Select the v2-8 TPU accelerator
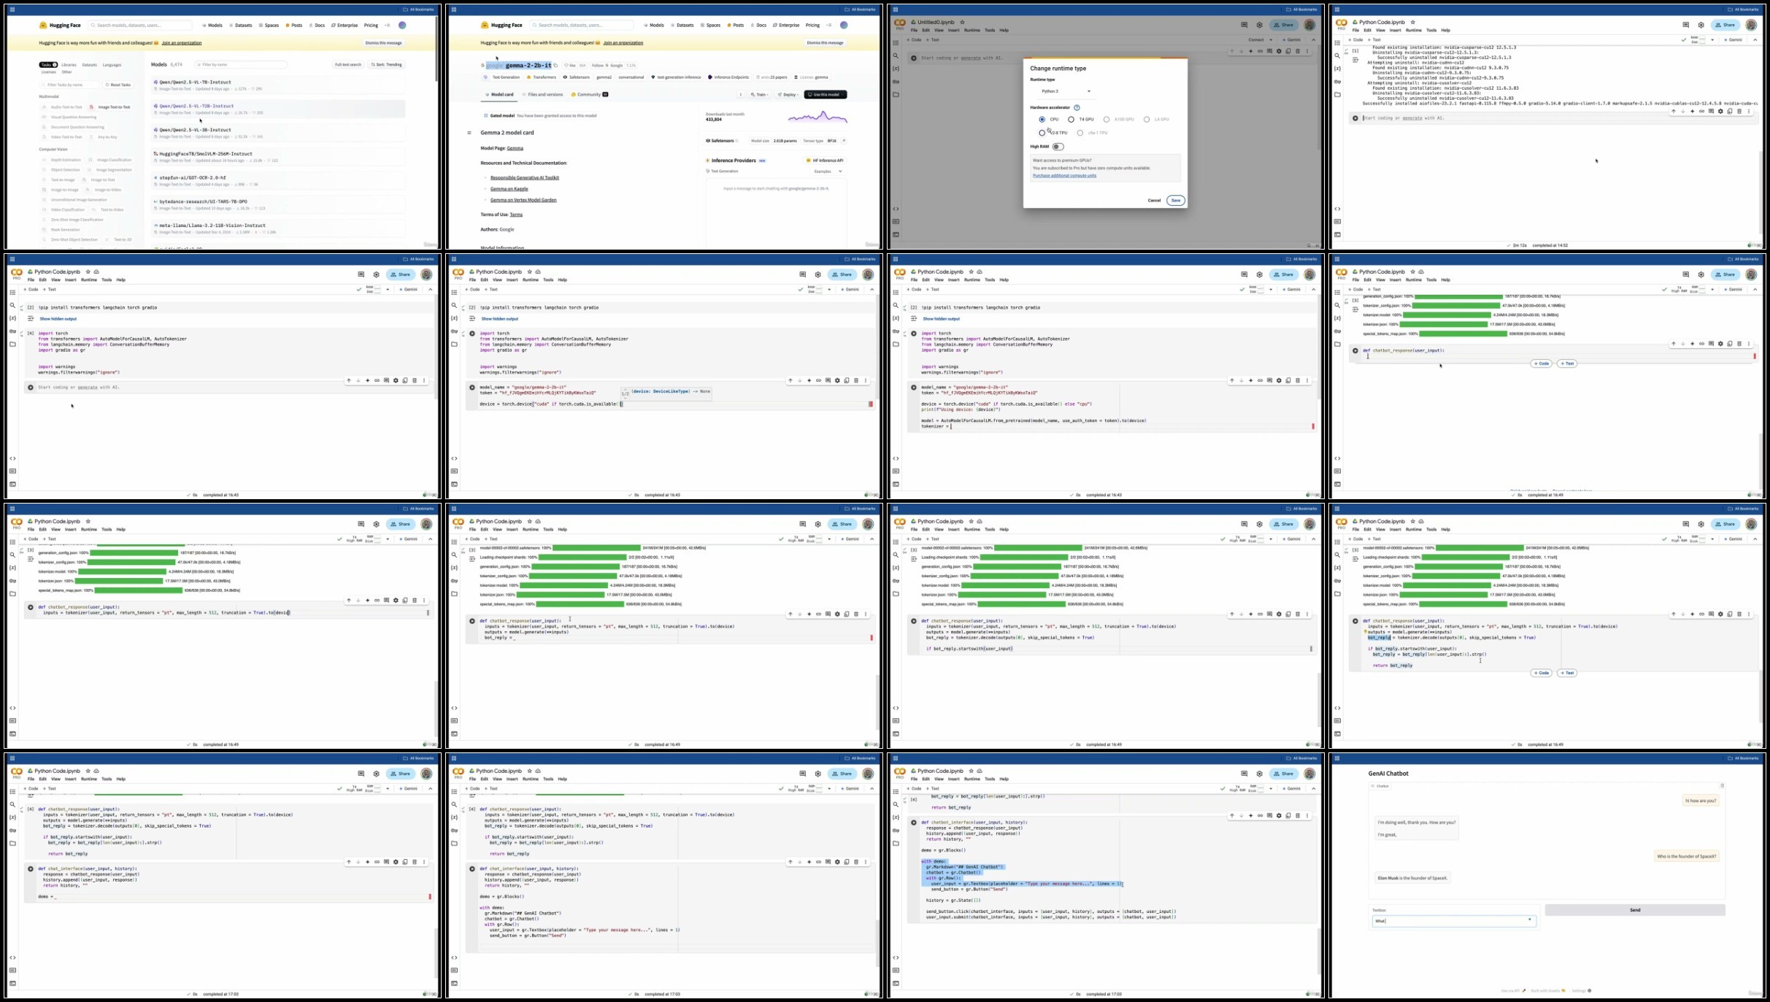This screenshot has height=1002, width=1770. pyautogui.click(x=1042, y=133)
